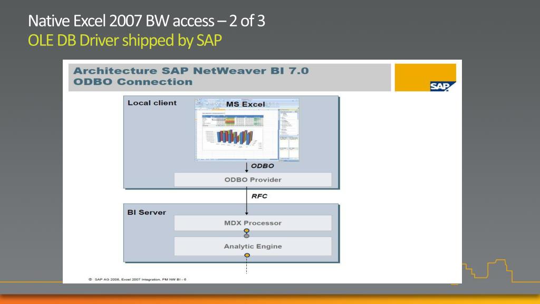Click the 'ODBO' arrow label

point(263,166)
